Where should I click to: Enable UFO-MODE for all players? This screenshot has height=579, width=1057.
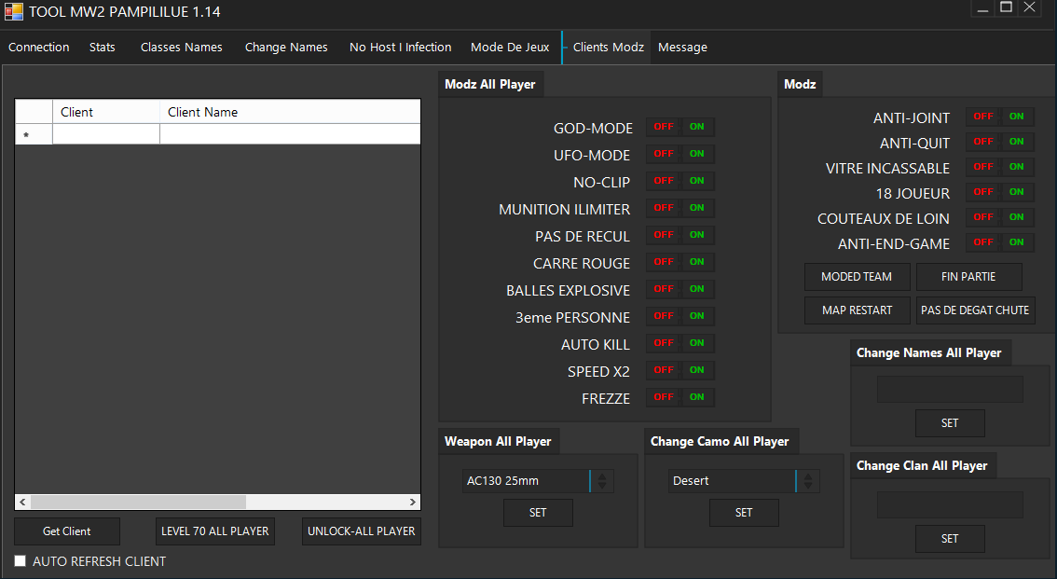point(697,154)
